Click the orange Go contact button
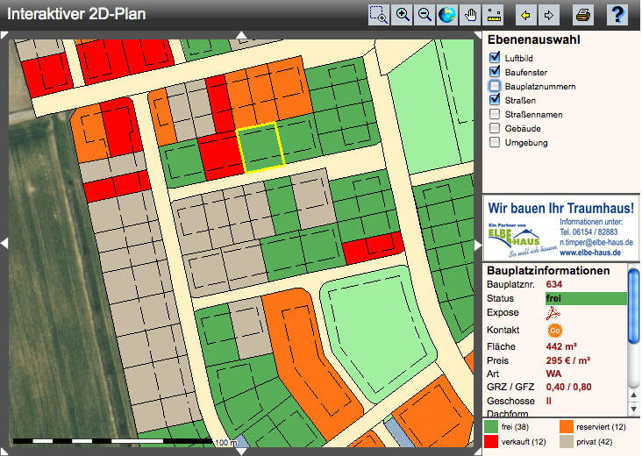Viewport: 642px width, 456px height. 555,331
